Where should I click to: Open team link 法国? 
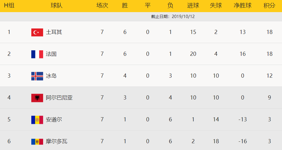point(51,54)
